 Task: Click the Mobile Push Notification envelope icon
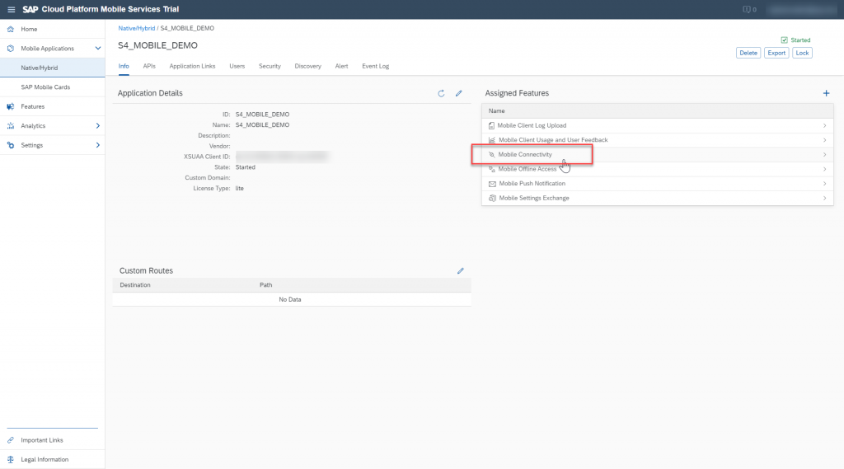coord(492,184)
